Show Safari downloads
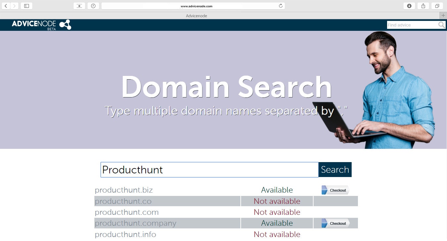447x241 pixels. click(409, 6)
